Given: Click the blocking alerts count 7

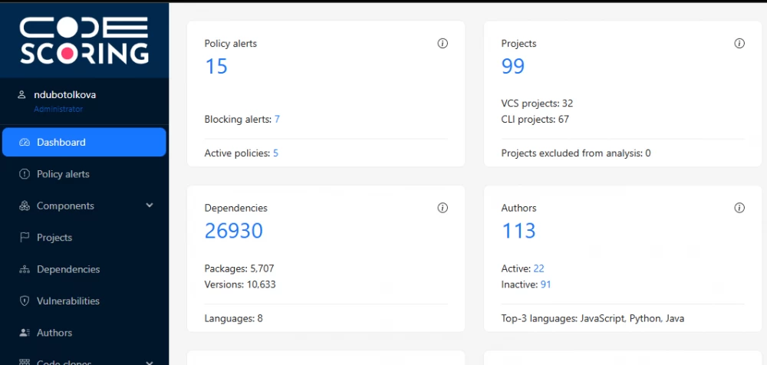Looking at the screenshot, I should point(277,120).
